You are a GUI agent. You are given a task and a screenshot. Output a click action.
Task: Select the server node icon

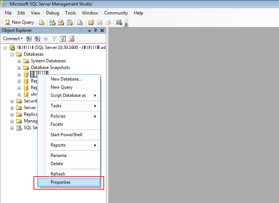[x=12, y=48]
